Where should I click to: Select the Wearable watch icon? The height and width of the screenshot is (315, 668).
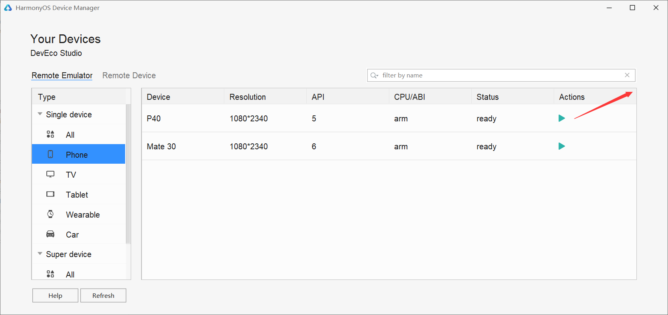50,214
